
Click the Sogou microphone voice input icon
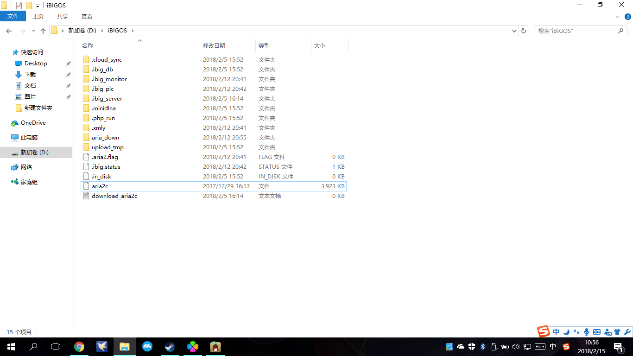click(x=587, y=332)
